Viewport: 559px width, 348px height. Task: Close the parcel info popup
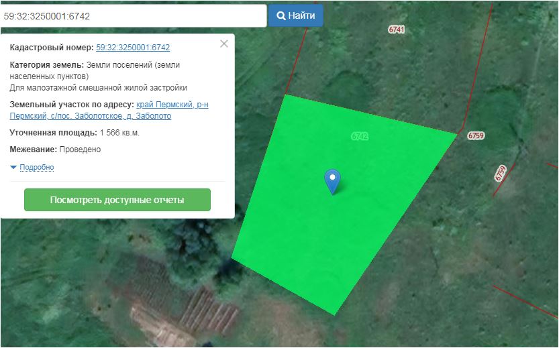point(224,44)
